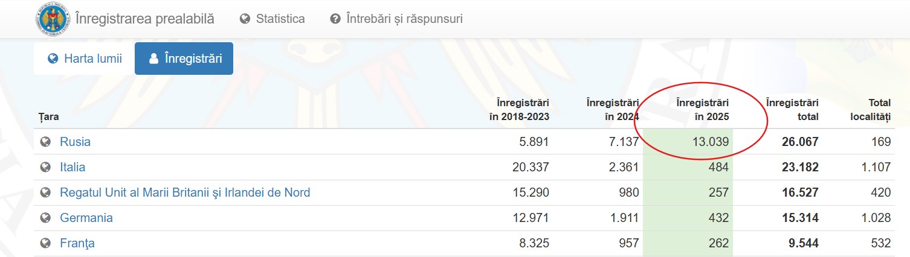Open the Germania country link
The image size is (910, 257).
click(x=86, y=218)
